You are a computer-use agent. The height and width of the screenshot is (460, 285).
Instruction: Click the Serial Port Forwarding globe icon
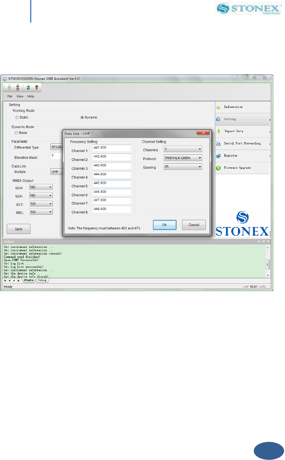click(218, 144)
